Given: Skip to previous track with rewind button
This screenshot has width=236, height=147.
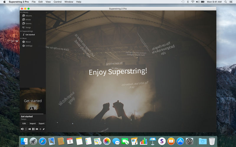Looking at the screenshot, I should point(29,129).
